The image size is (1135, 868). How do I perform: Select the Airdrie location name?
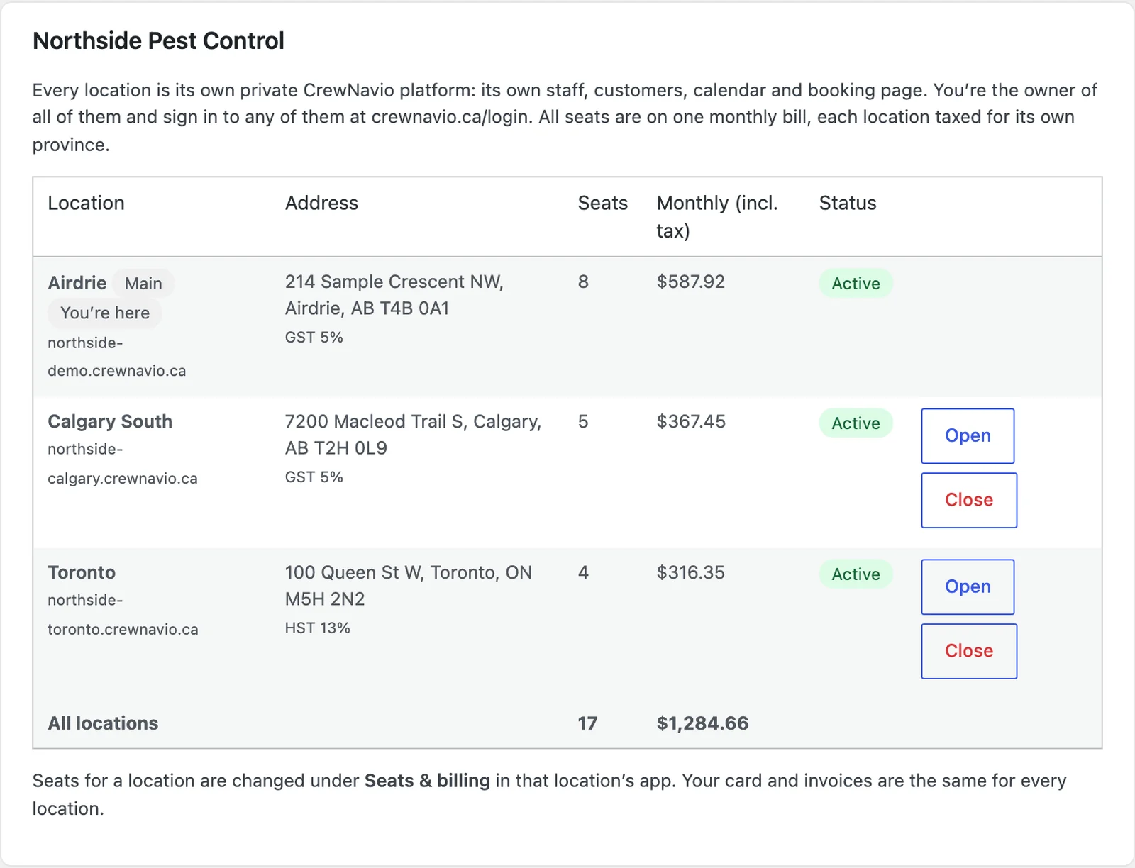point(77,283)
